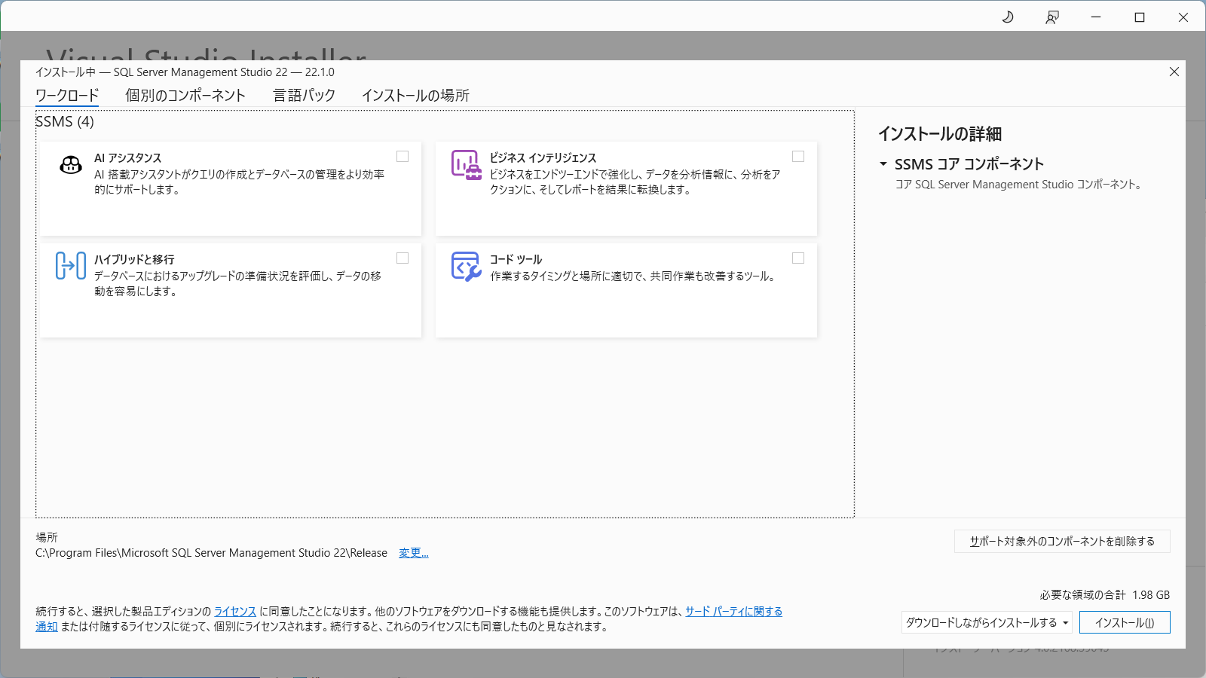Go to インストールの場所 tab

(x=415, y=96)
